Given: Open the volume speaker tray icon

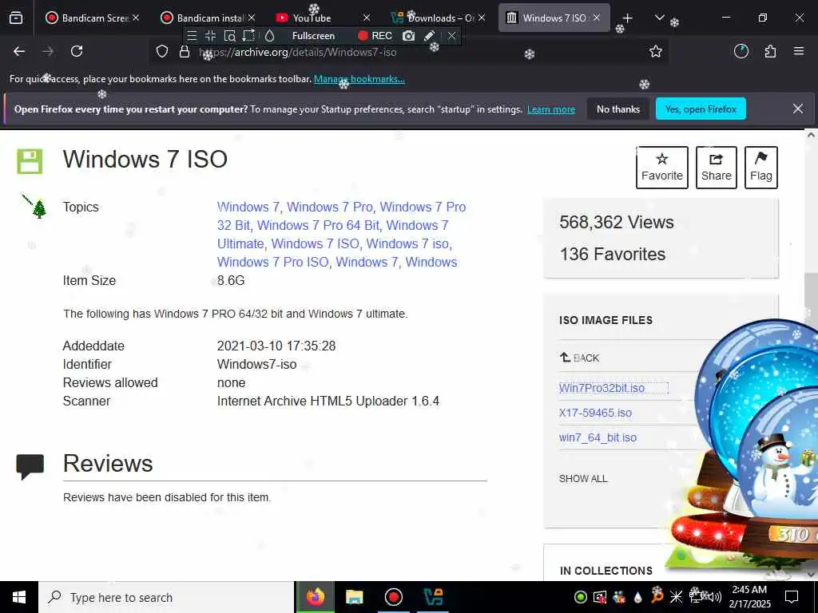Looking at the screenshot, I should coord(716,597).
